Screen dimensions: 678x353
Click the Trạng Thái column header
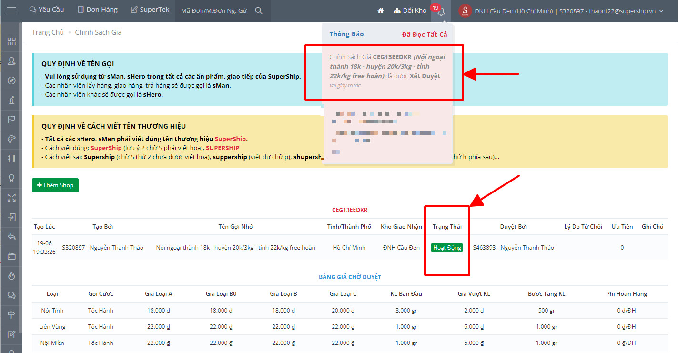pos(447,227)
